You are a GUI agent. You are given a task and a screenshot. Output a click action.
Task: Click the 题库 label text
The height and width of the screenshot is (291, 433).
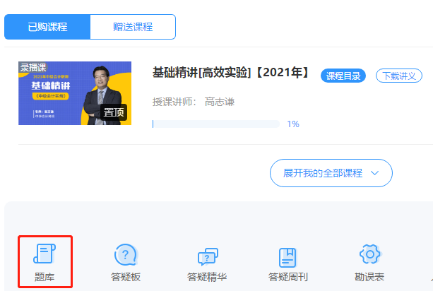(45, 277)
